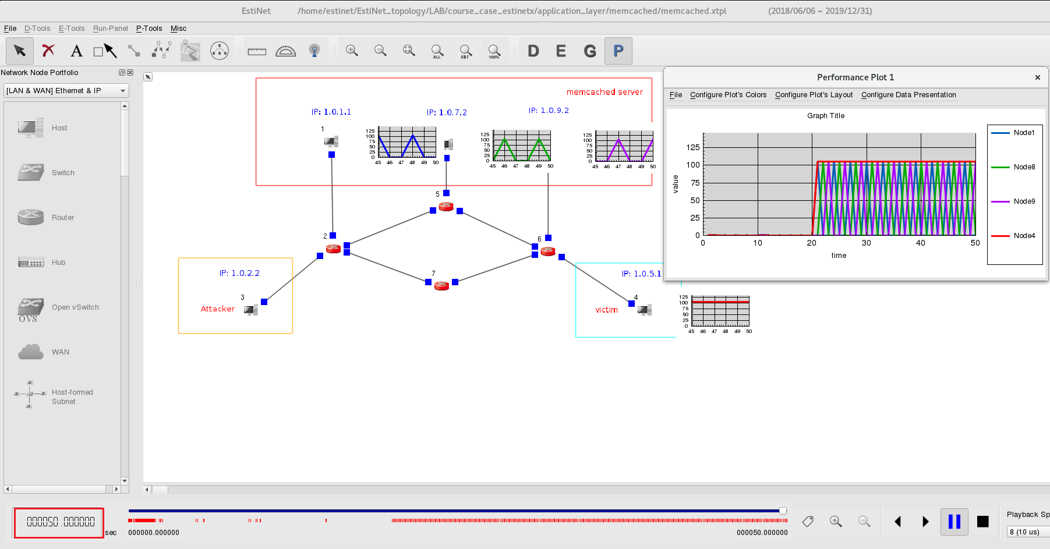Close the Network Node Portfolio panel
This screenshot has width=1050, height=549.
pyautogui.click(x=130, y=72)
